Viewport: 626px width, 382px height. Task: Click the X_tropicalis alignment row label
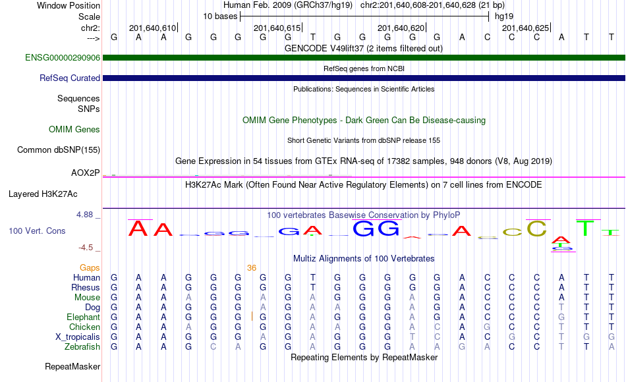[78, 337]
